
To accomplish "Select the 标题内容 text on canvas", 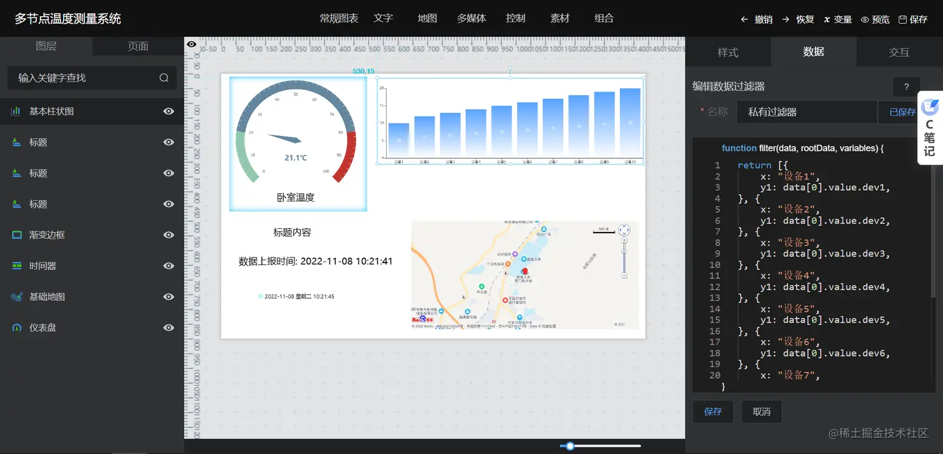I will pos(292,233).
